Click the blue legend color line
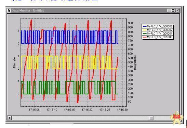 click(145, 26)
